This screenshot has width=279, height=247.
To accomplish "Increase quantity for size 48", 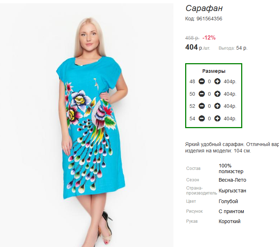I will click(x=217, y=81).
